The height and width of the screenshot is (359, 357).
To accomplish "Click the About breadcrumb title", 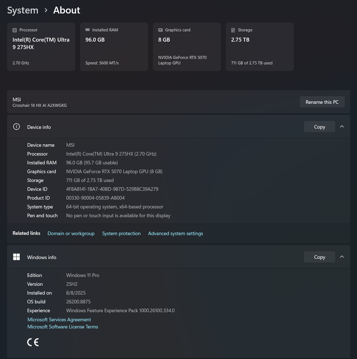I will (x=67, y=10).
